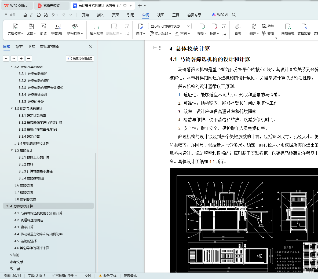Open Document Encryption (文档加密)

coord(304,30)
